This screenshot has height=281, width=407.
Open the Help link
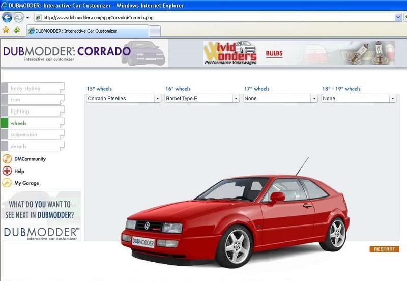pyautogui.click(x=19, y=171)
